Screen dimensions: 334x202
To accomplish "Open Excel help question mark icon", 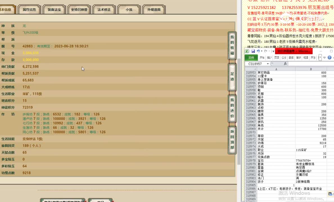I will (x=329, y=58).
